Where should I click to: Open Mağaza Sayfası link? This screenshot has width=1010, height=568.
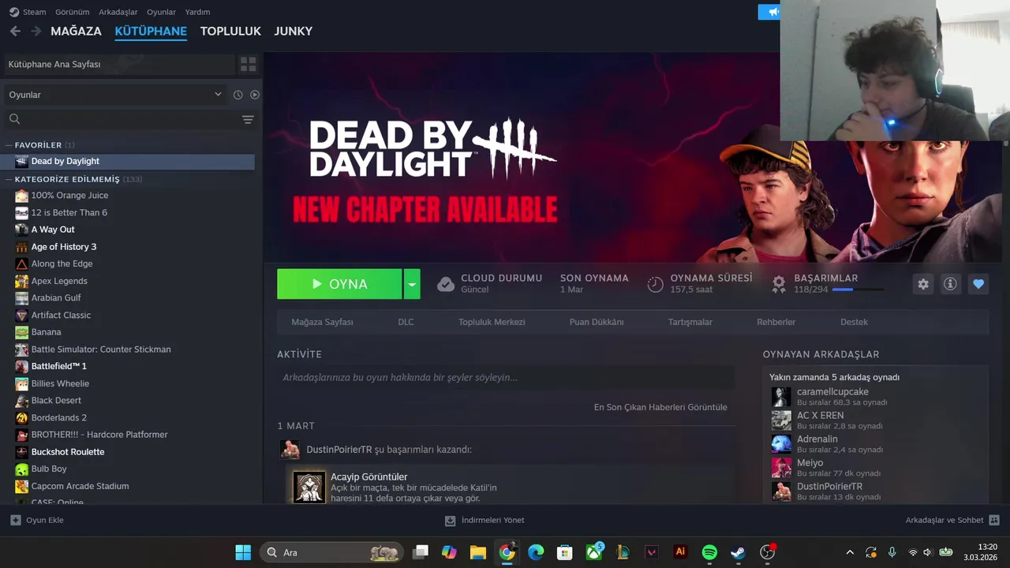322,322
